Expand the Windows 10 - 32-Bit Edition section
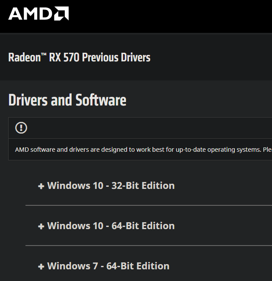The image size is (272, 281). click(x=111, y=186)
